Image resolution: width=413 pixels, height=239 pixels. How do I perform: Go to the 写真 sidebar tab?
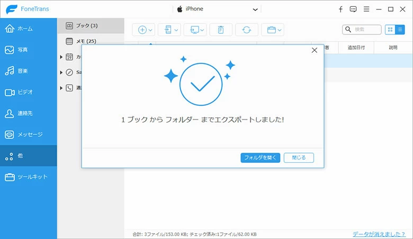(x=29, y=50)
